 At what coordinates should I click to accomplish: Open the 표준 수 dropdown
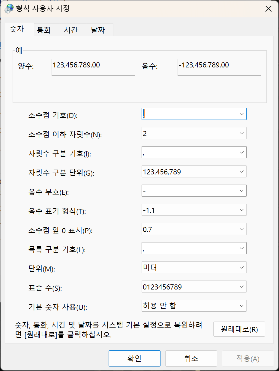click(241, 287)
